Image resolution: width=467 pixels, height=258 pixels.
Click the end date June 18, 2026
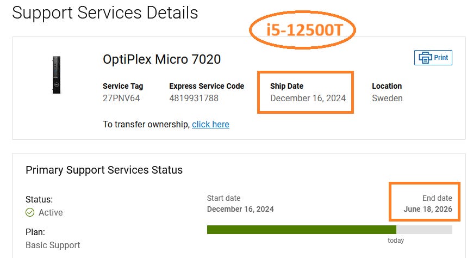[x=428, y=209]
